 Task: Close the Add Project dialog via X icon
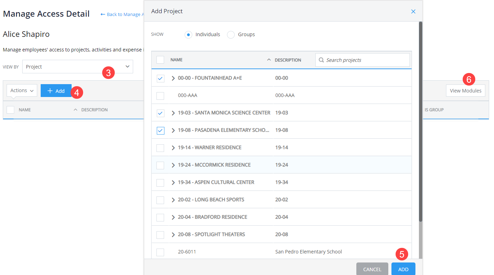pyautogui.click(x=413, y=11)
